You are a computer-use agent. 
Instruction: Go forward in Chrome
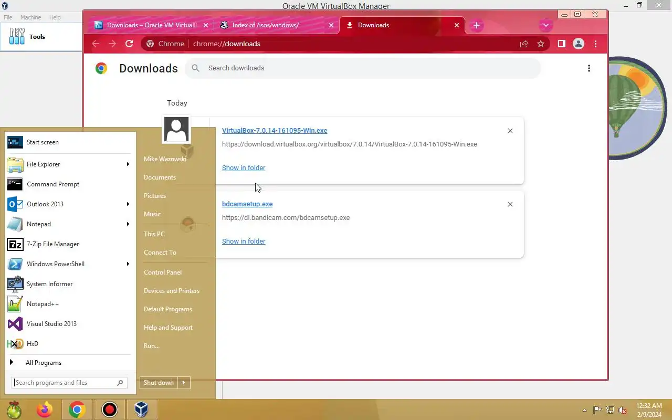click(112, 44)
